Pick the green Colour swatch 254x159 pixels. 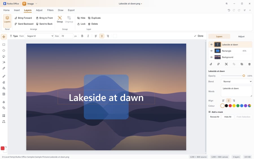238,106
